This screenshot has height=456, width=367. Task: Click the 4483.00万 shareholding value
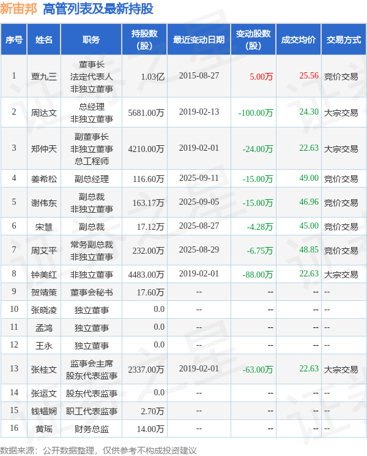(x=146, y=274)
